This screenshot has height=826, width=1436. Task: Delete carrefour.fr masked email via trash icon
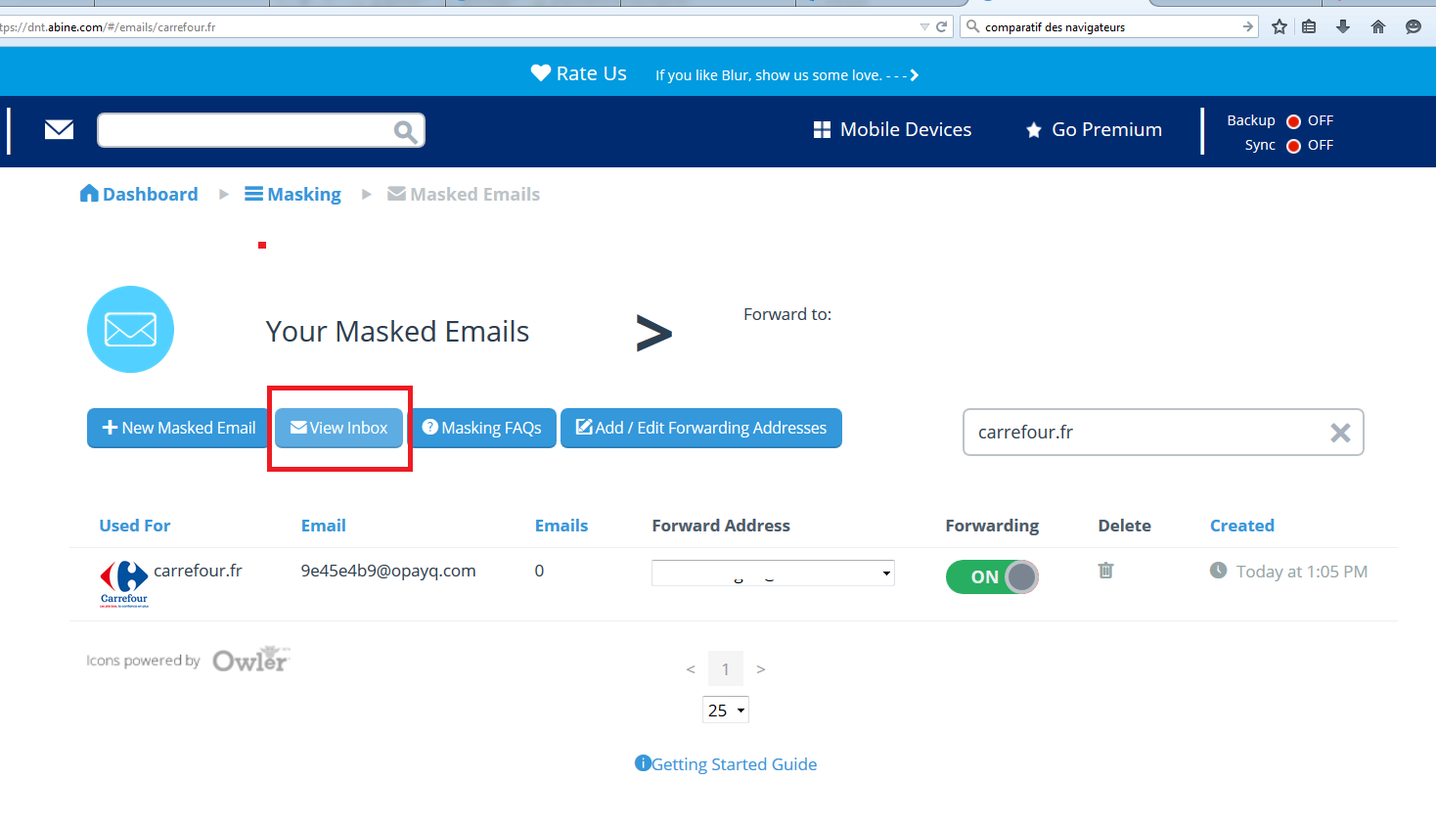1105,570
